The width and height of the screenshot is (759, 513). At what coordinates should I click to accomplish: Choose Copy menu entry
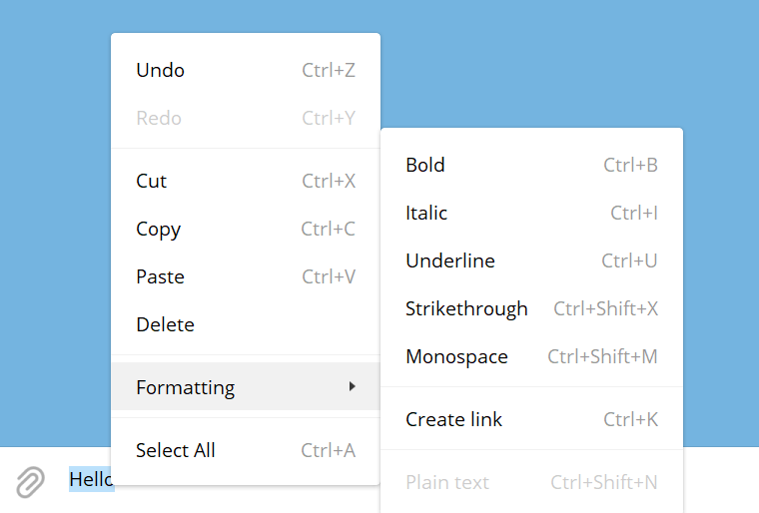(x=158, y=230)
